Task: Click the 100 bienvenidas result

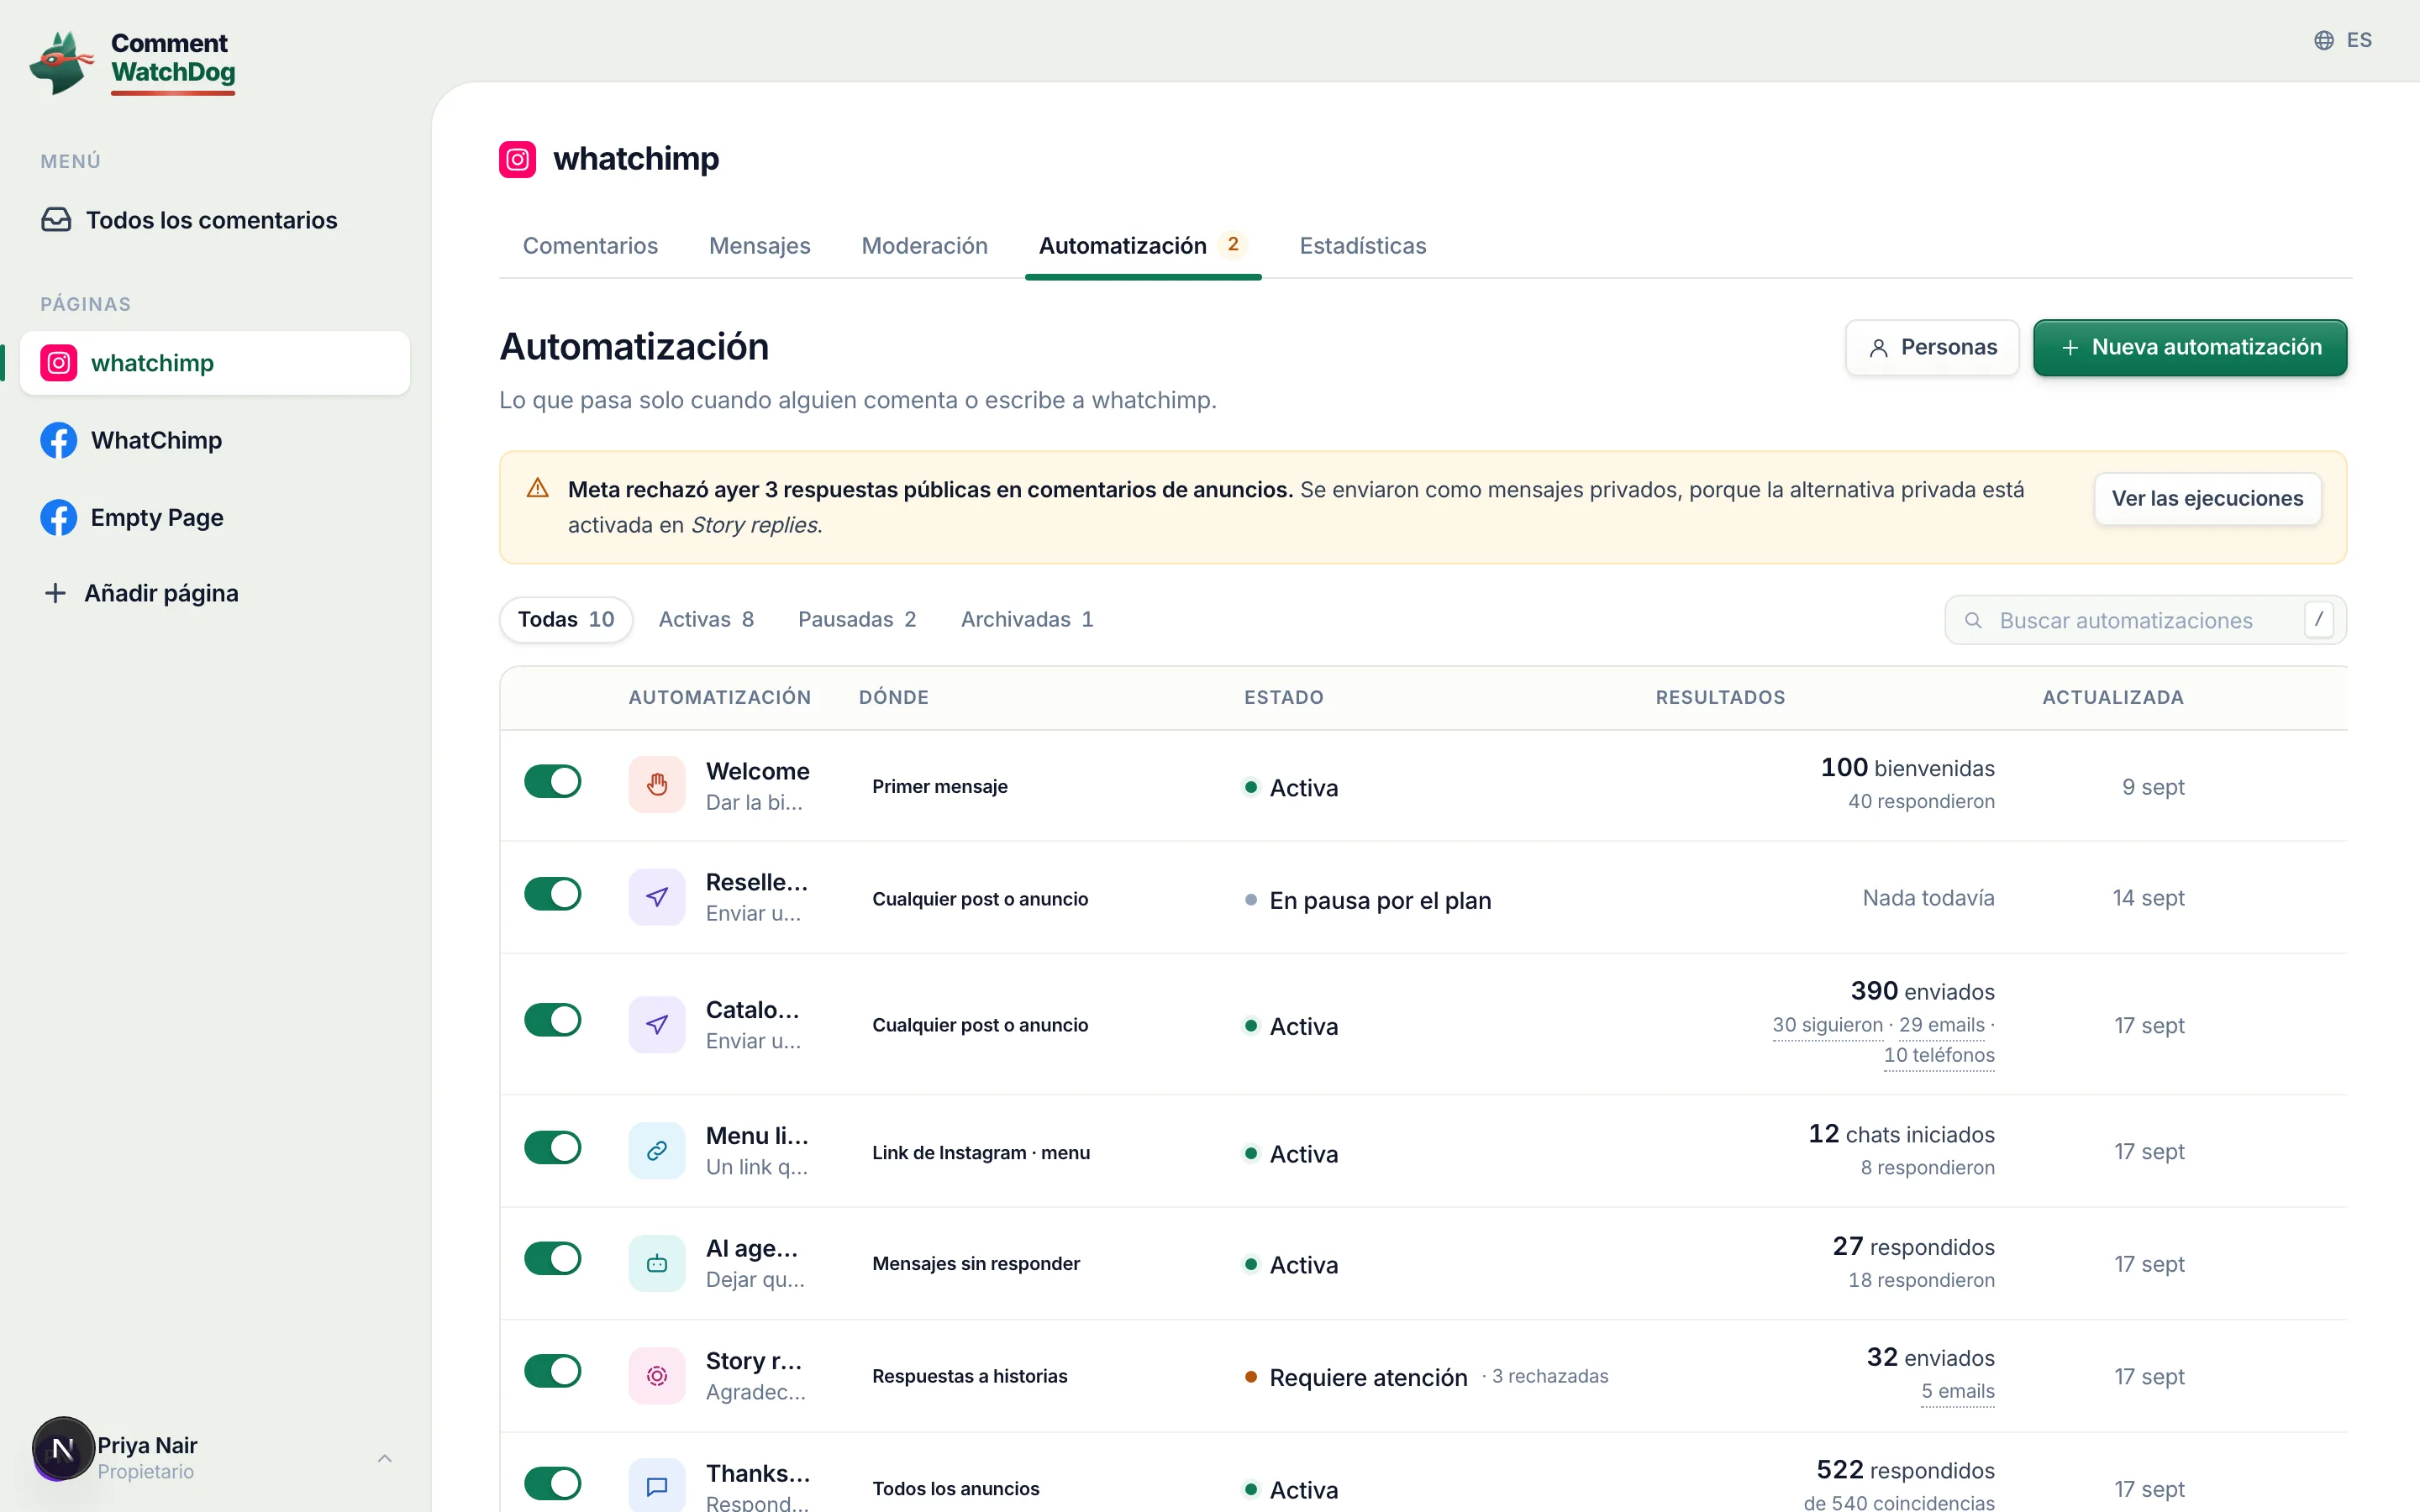Action: [1908, 768]
